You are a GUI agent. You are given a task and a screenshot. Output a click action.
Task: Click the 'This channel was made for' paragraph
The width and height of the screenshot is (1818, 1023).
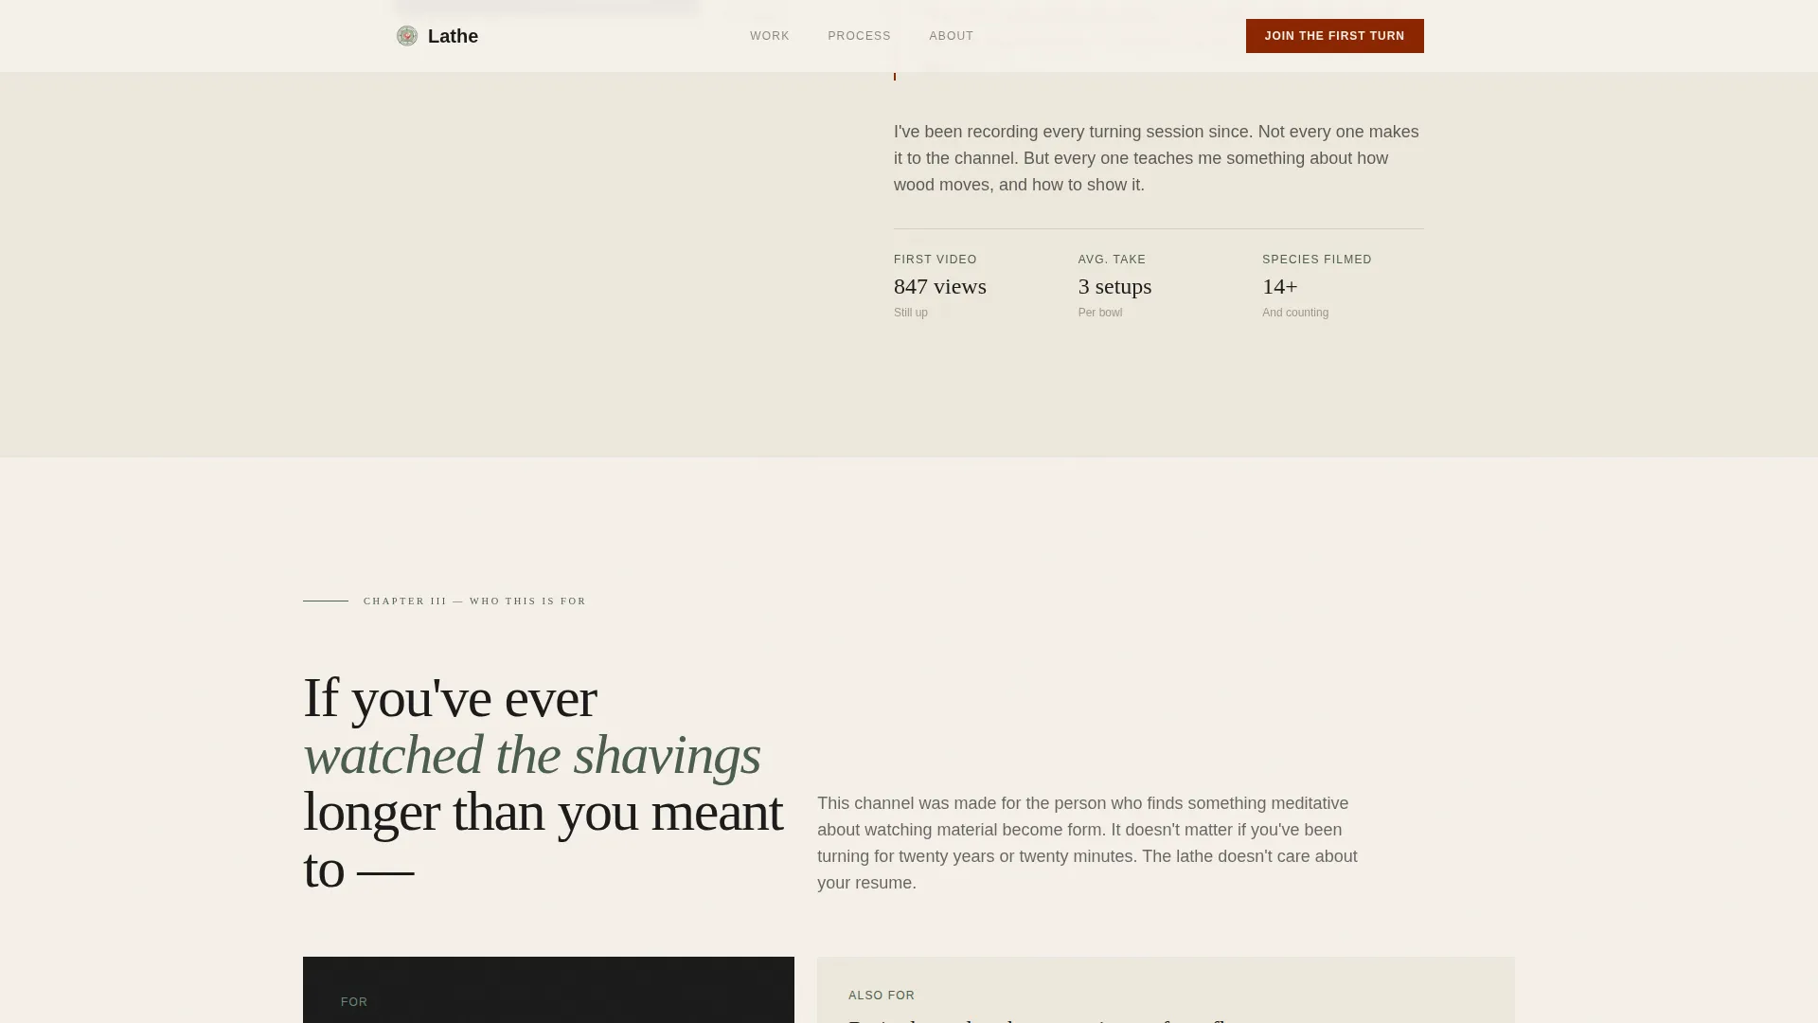(x=1087, y=843)
